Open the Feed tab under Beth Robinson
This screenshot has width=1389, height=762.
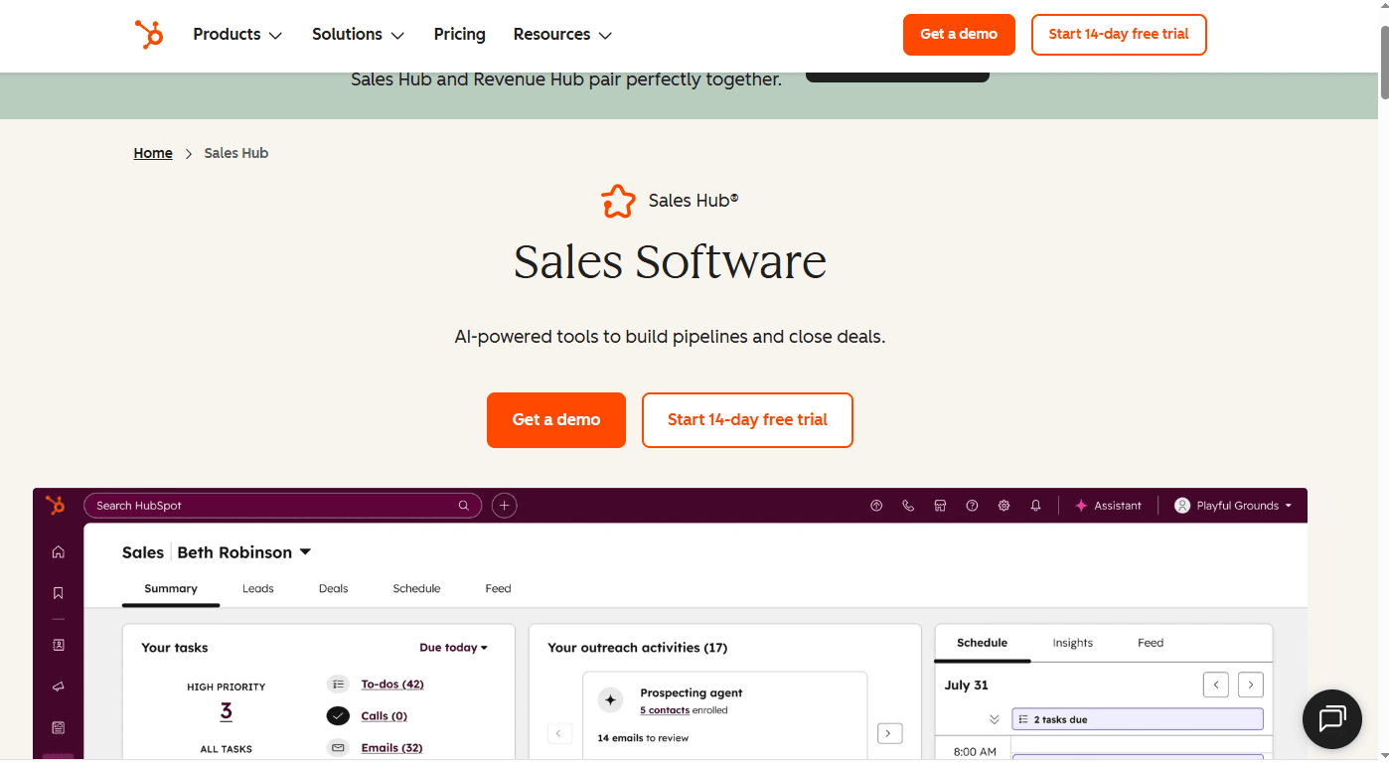(499, 588)
